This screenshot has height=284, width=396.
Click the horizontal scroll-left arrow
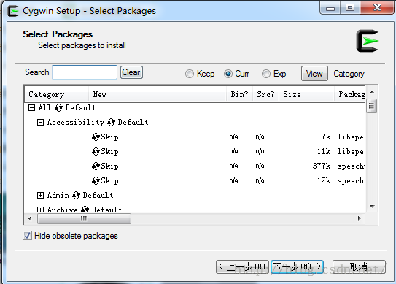click(31, 219)
